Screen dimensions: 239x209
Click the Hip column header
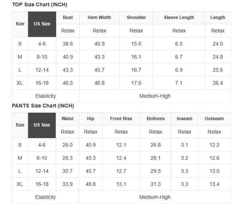click(90, 119)
